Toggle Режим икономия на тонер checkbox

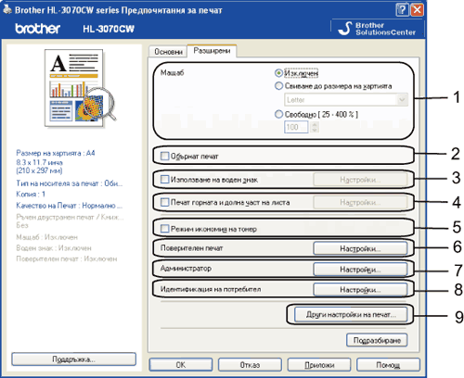(x=164, y=229)
